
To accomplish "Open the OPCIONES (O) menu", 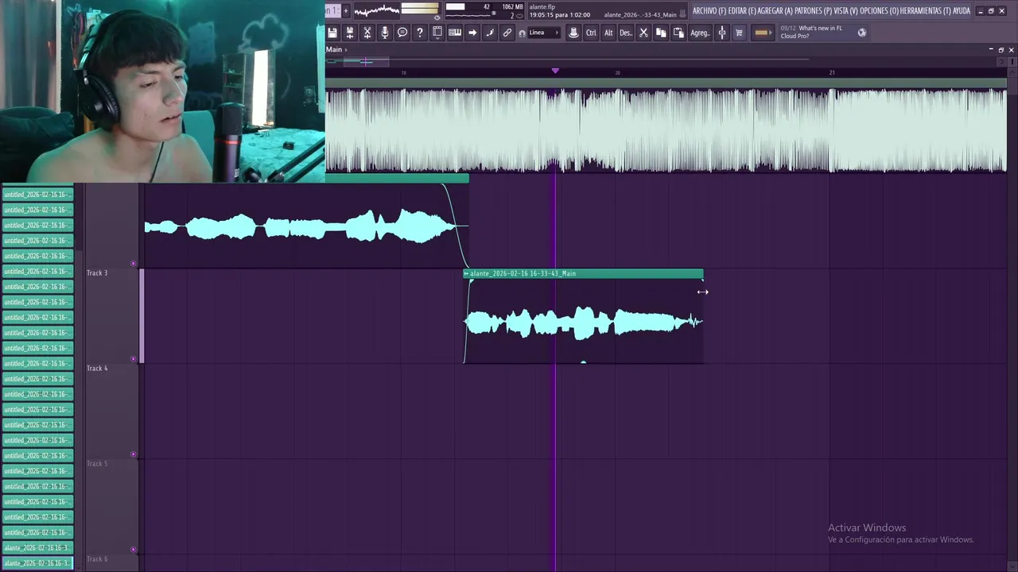I will pyautogui.click(x=880, y=11).
